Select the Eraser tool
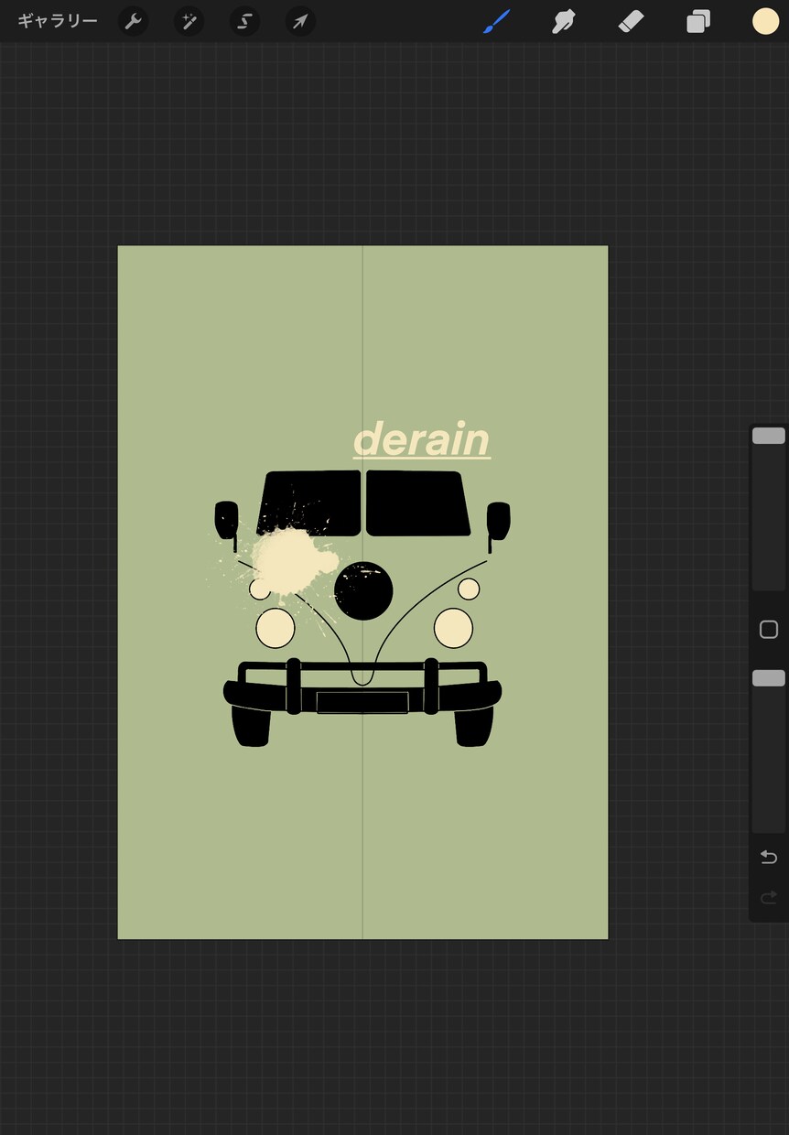Viewport: 789px width, 1135px height. (x=632, y=21)
